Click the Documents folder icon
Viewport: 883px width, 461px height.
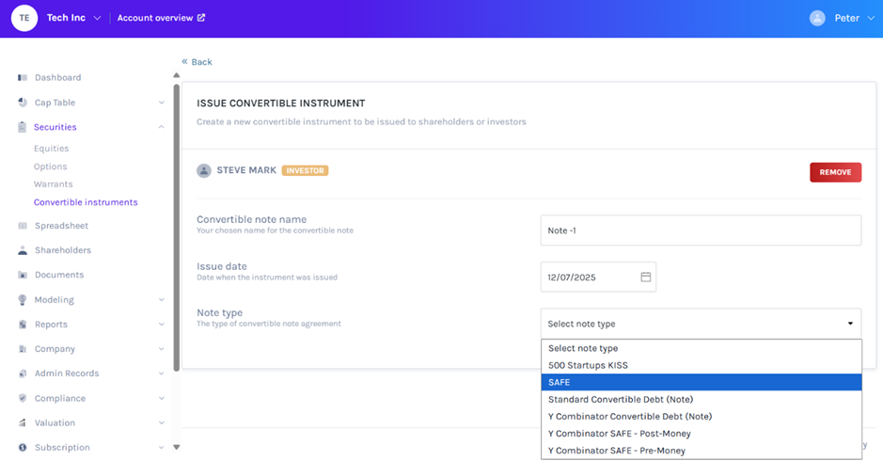(x=23, y=275)
